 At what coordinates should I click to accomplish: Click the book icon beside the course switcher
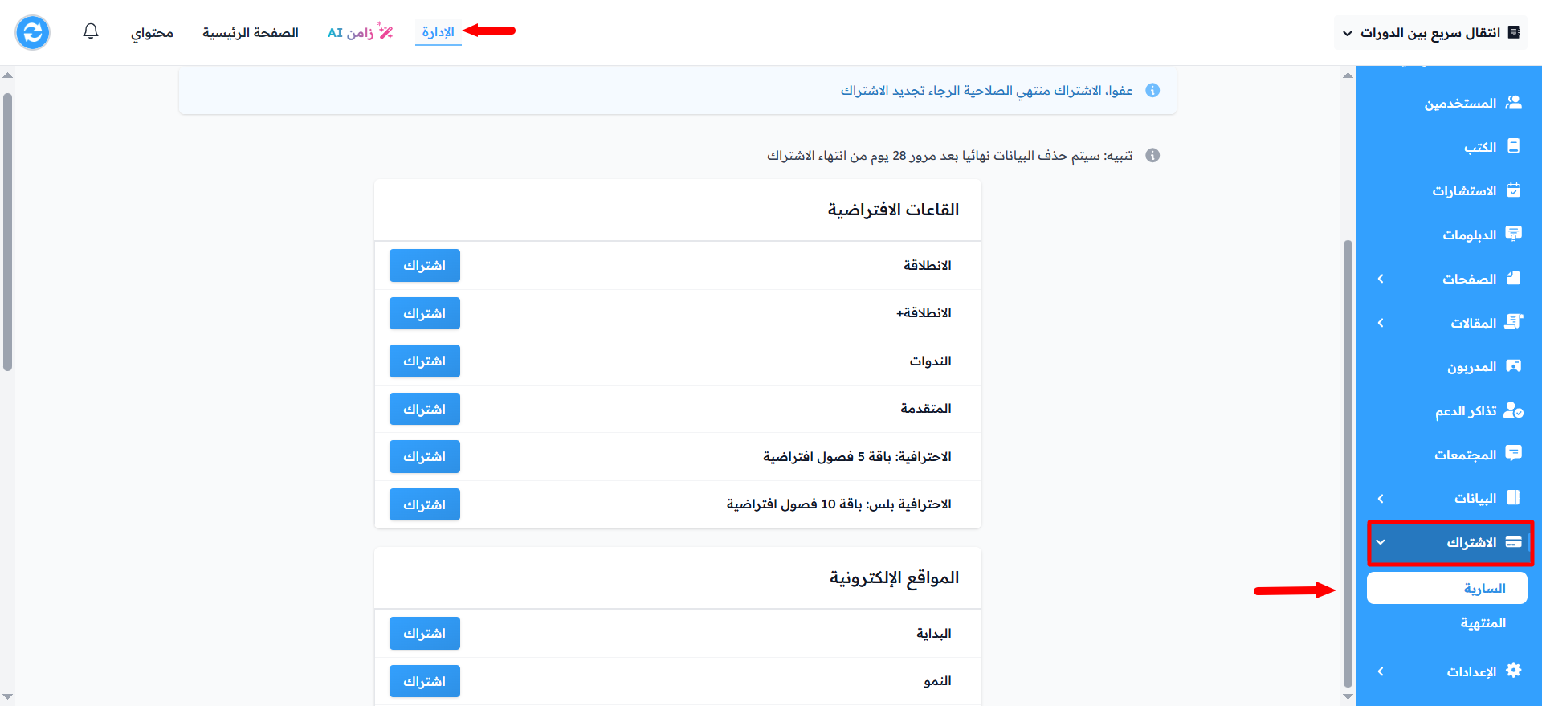1514,32
